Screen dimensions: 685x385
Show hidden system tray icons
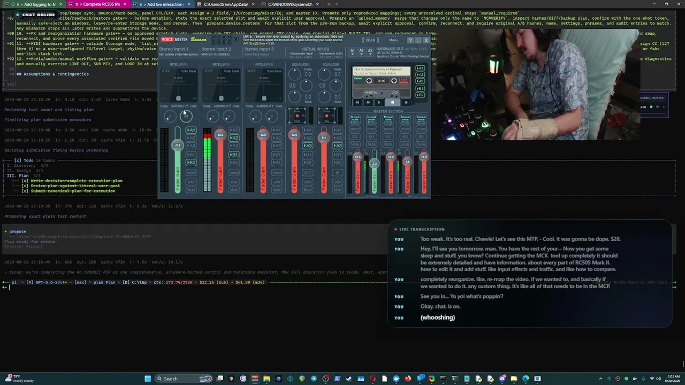600,379
